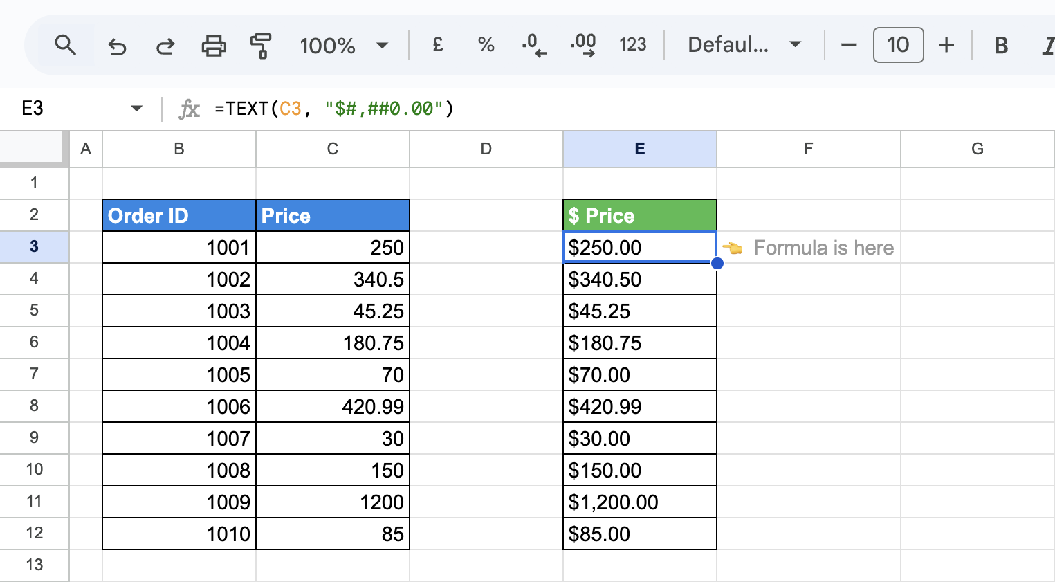Image resolution: width=1055 pixels, height=582 pixels.
Task: Click the redo arrow icon
Action: point(165,46)
